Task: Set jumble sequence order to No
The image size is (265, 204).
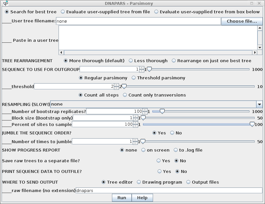Action: coord(172,133)
